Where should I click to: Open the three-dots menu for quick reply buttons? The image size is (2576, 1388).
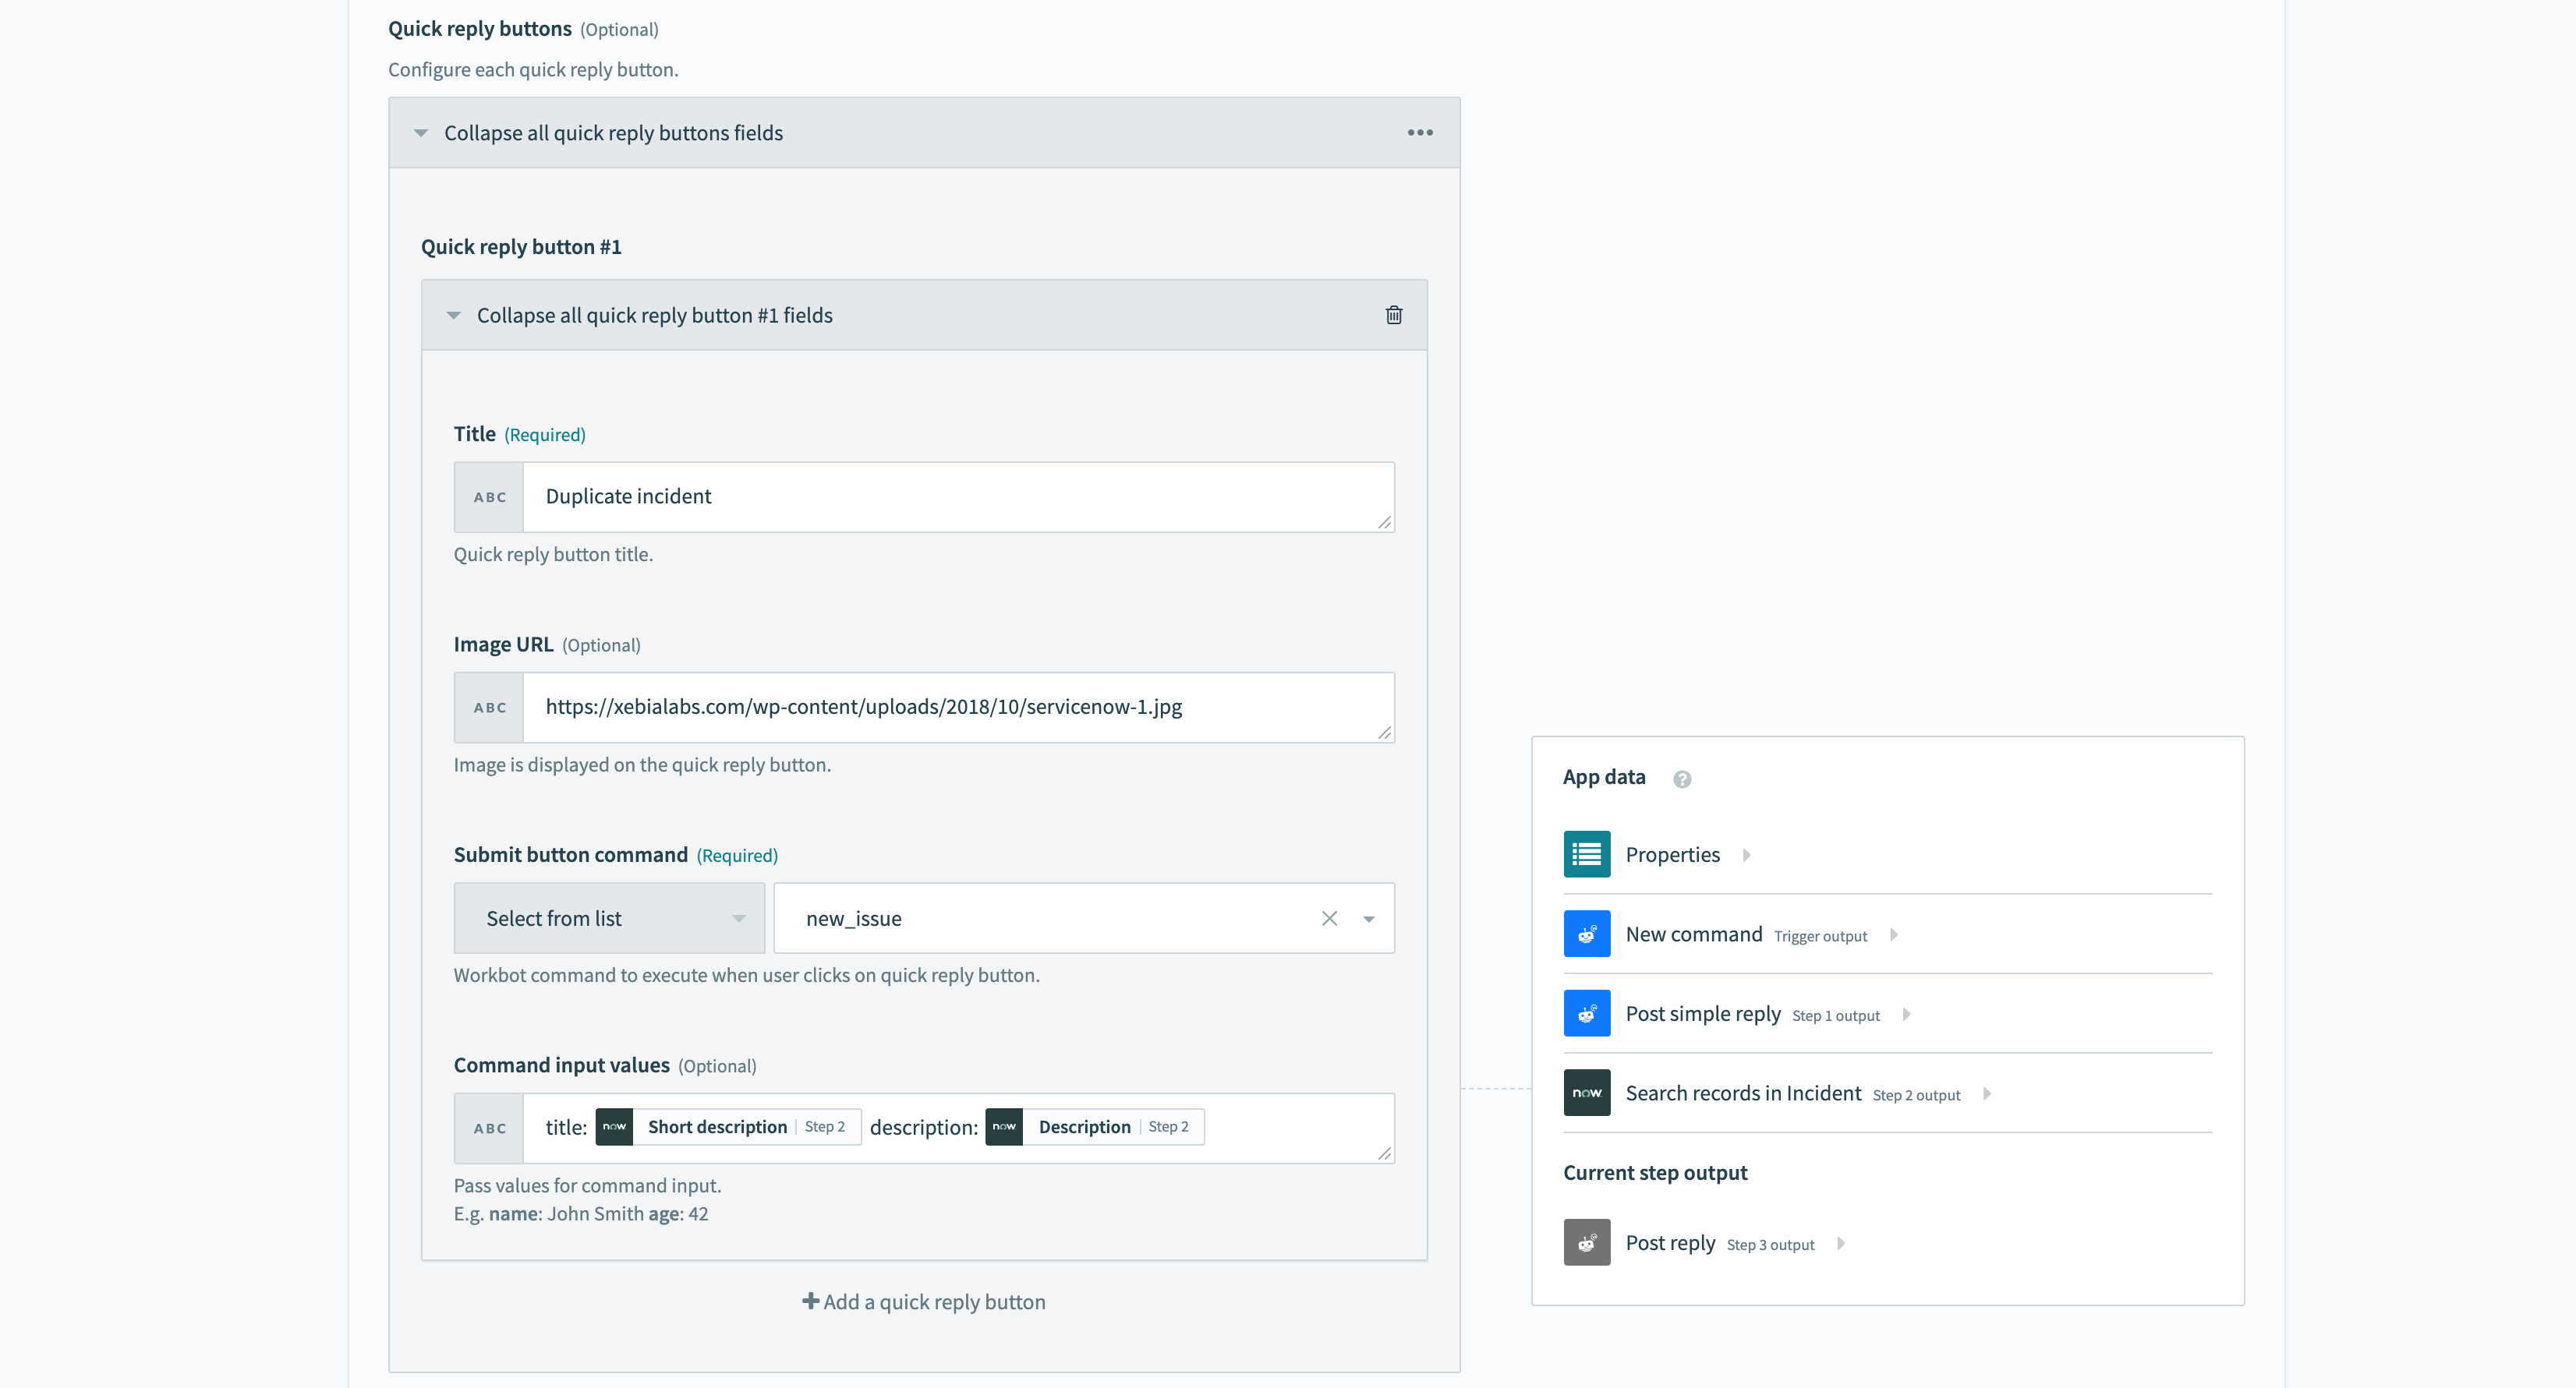tap(1419, 133)
